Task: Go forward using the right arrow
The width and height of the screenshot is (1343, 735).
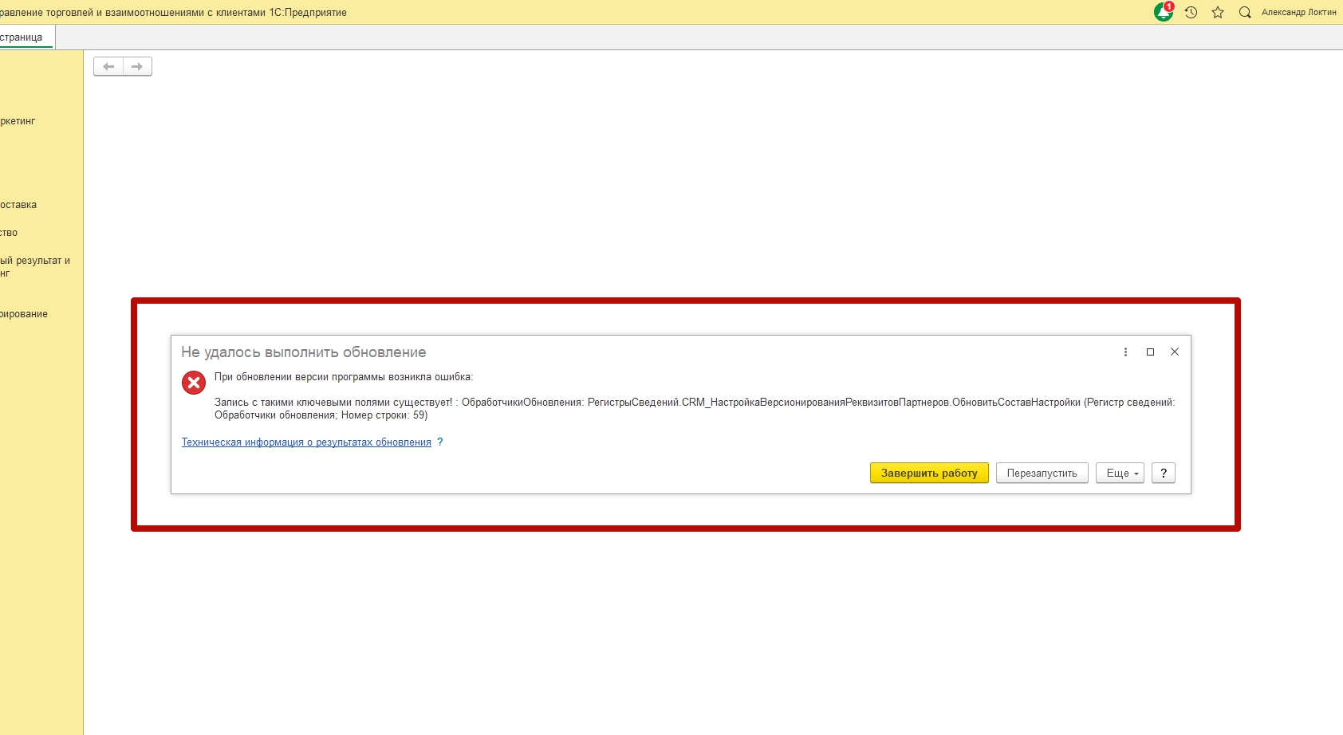Action: click(137, 66)
